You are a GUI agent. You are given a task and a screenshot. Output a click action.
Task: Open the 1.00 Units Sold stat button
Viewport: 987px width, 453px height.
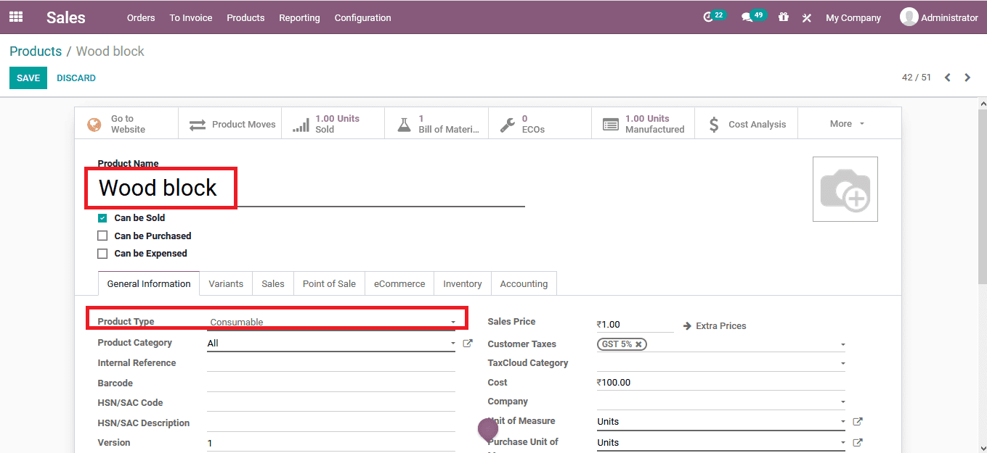point(333,124)
